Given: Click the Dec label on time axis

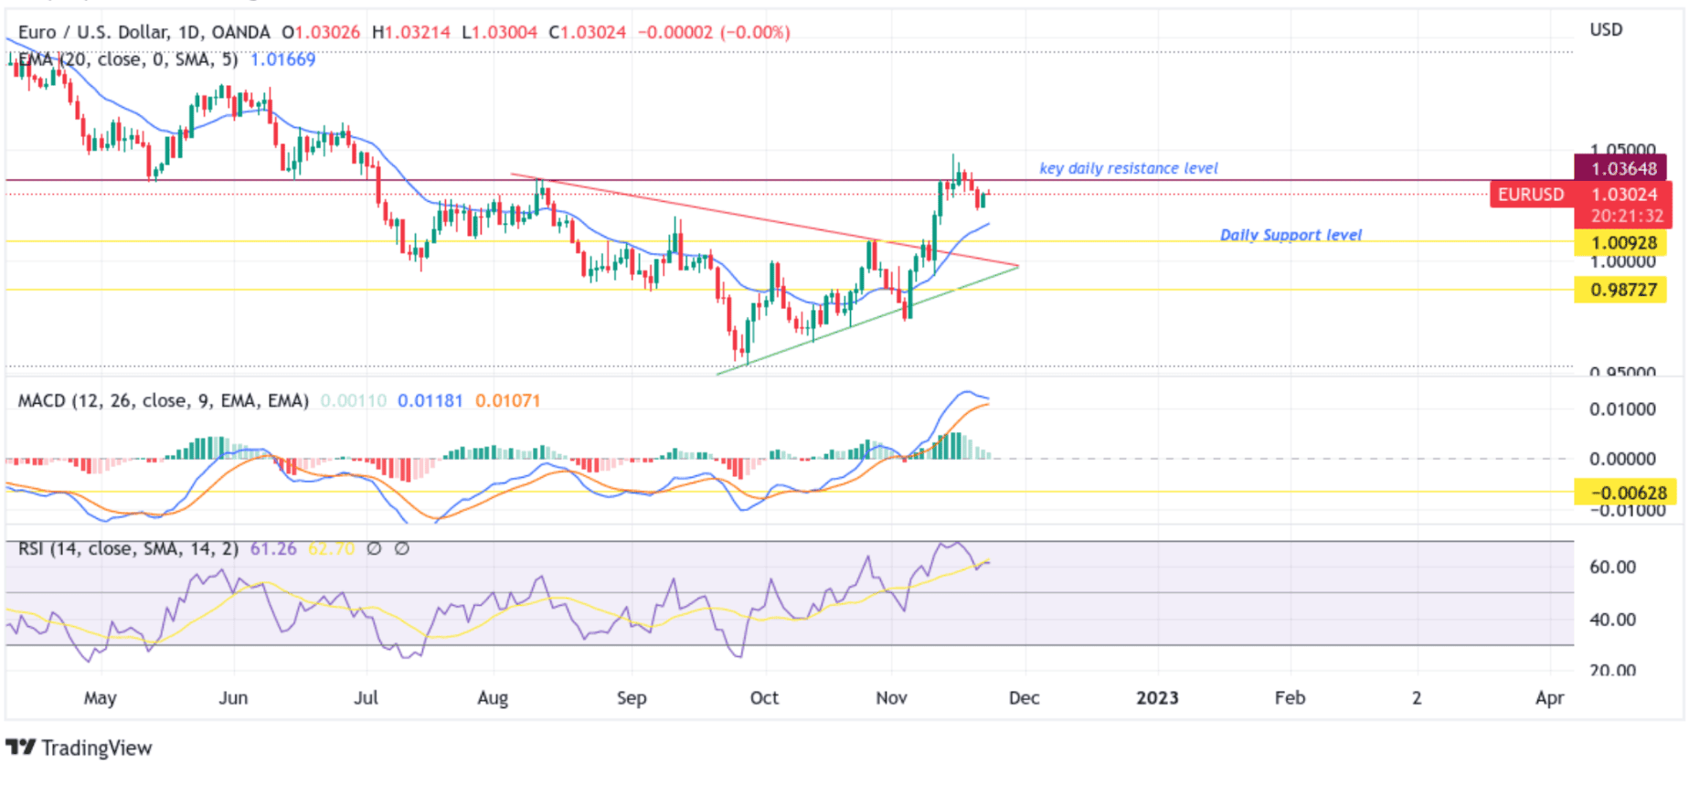Looking at the screenshot, I should tap(1024, 697).
